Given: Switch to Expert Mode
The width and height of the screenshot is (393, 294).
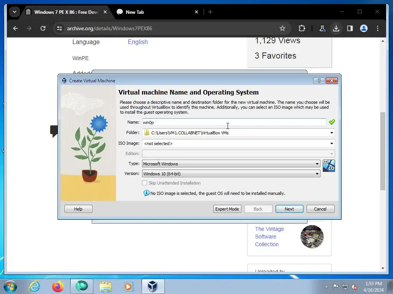Looking at the screenshot, I should click(227, 209).
